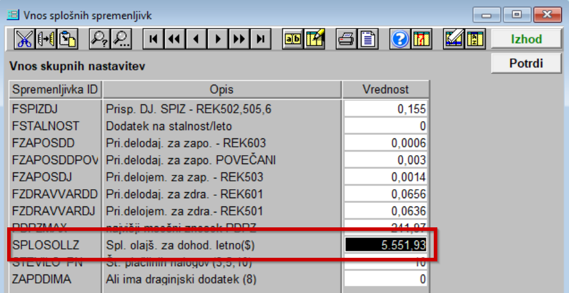Click the printer icon
The height and width of the screenshot is (293, 569).
[x=346, y=39]
